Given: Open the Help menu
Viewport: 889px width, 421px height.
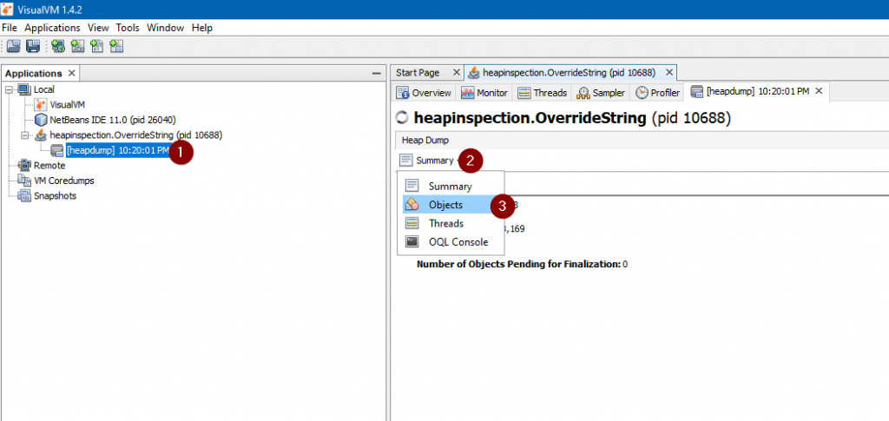Looking at the screenshot, I should (201, 28).
